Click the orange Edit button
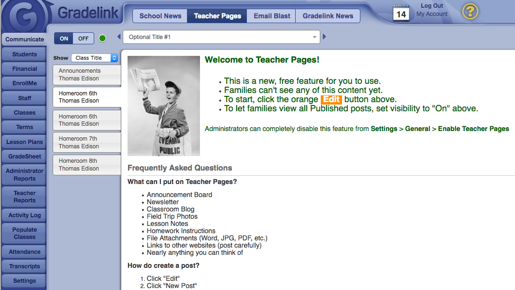 [x=331, y=100]
